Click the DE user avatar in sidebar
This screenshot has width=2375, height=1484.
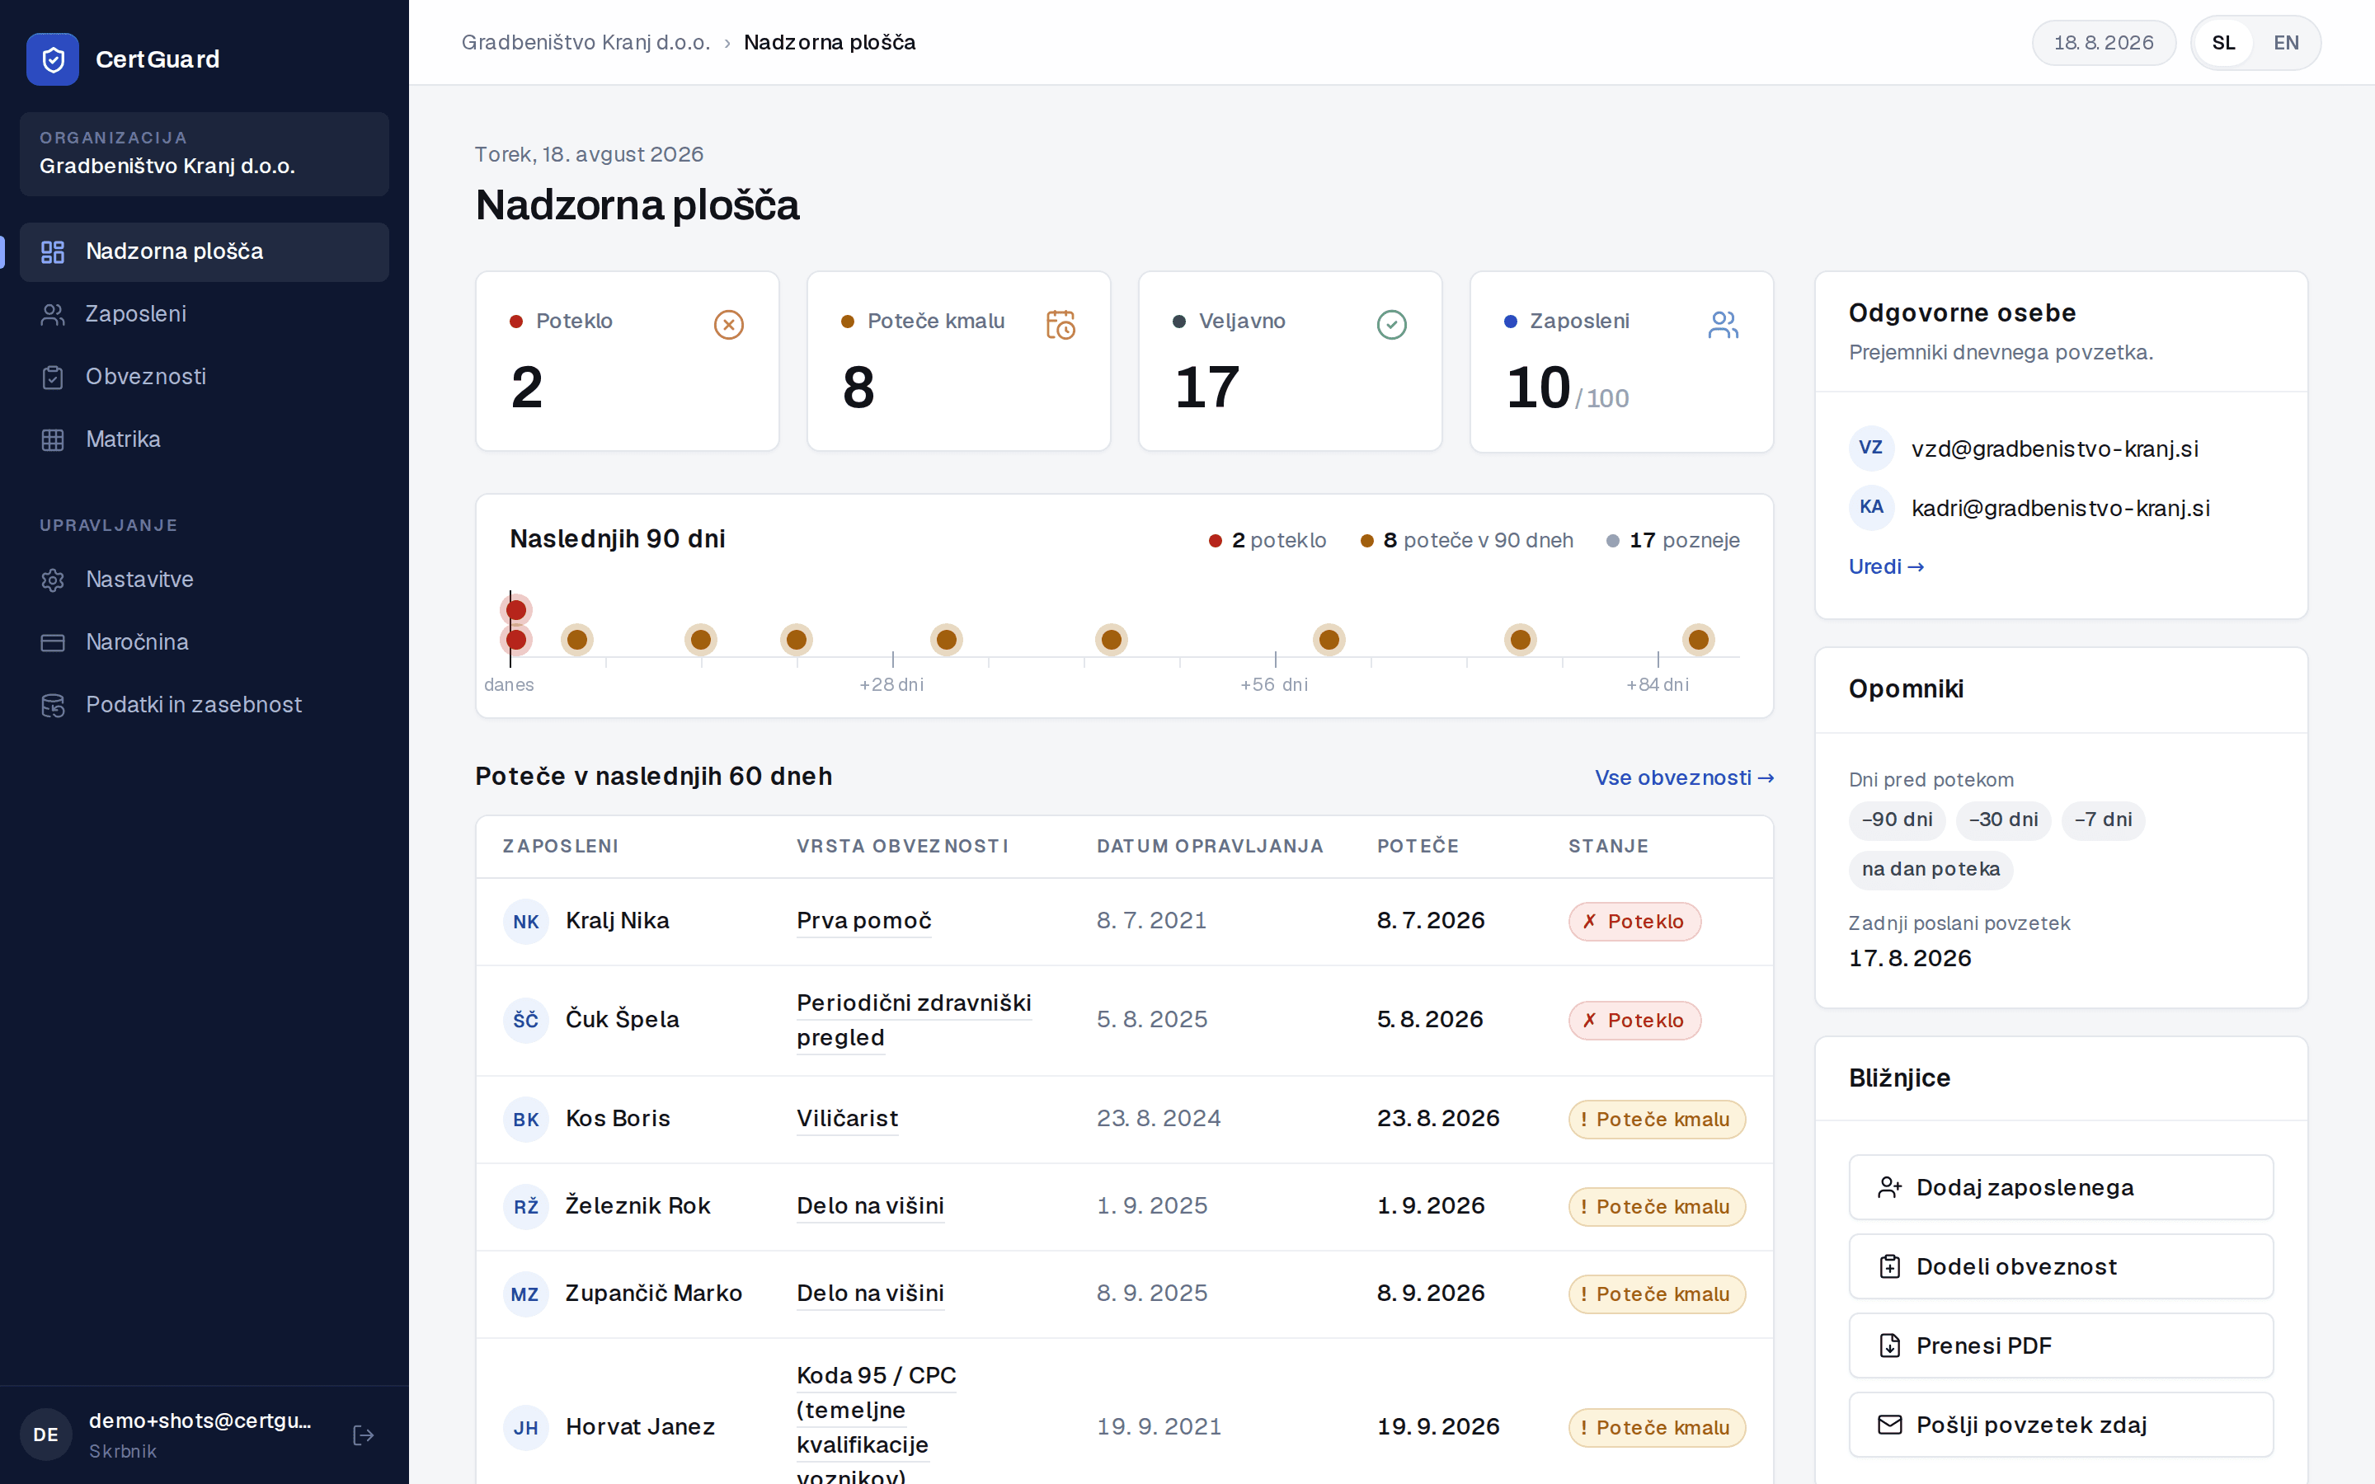point(46,1435)
